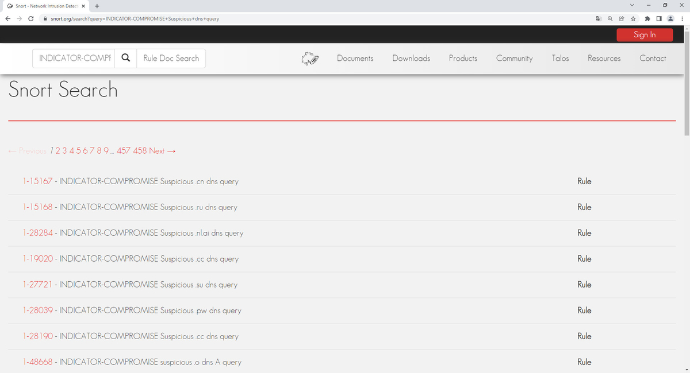This screenshot has height=373, width=690.
Task: Click the Snort pig logo
Action: click(x=310, y=59)
